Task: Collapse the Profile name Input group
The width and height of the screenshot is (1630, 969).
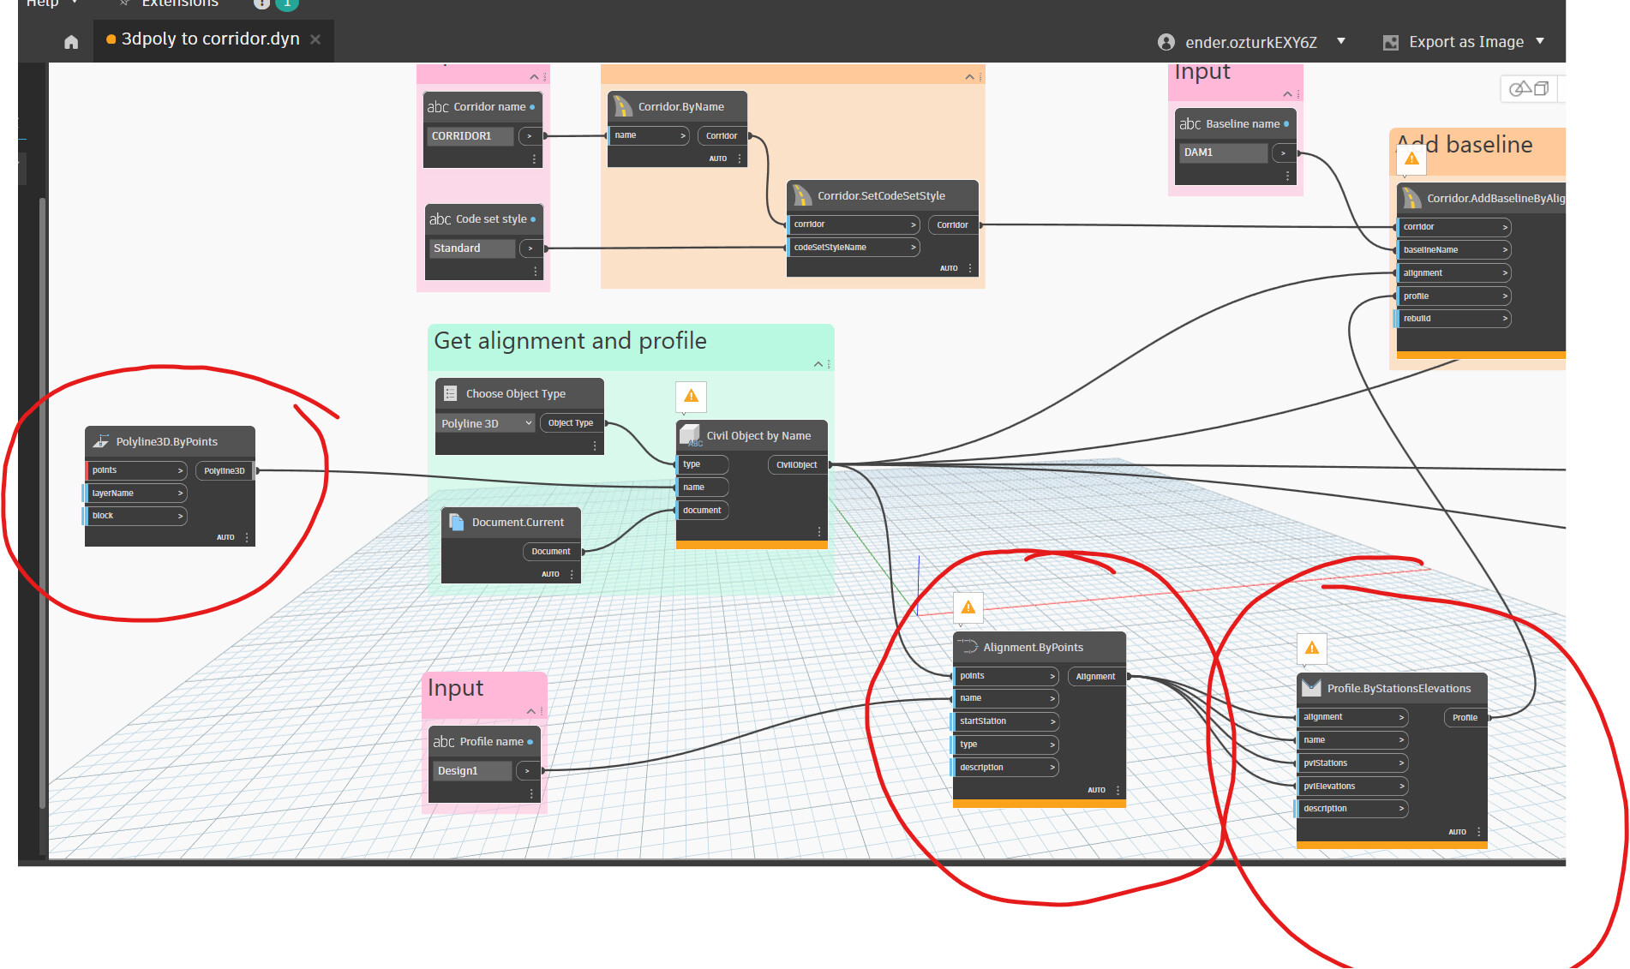Action: coord(530,711)
